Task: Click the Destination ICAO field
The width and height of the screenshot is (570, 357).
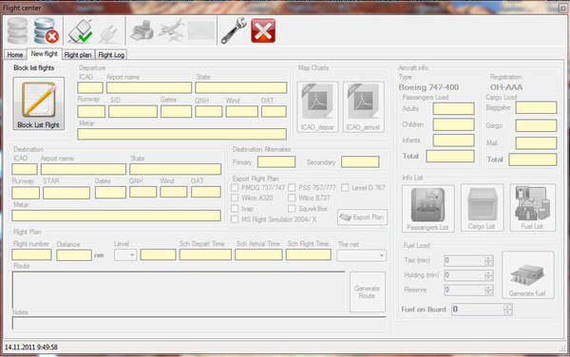Action: click(25, 169)
